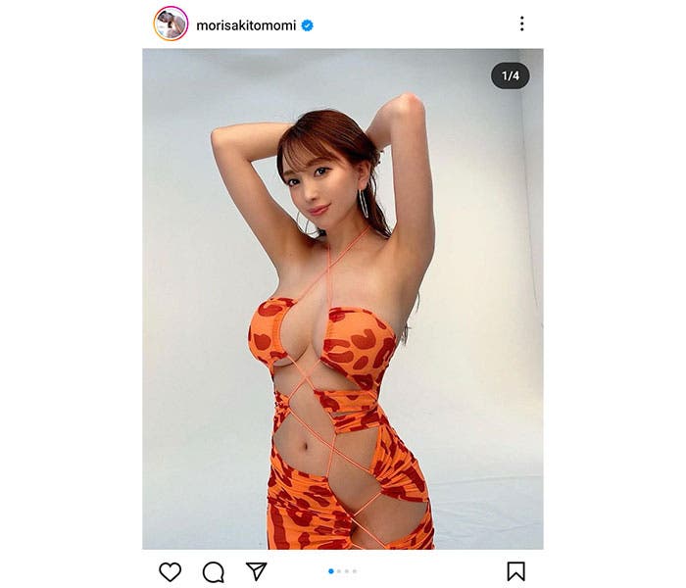This screenshot has width=686, height=588.
Task: Visit the morisakitomomi username link
Action: 246,25
